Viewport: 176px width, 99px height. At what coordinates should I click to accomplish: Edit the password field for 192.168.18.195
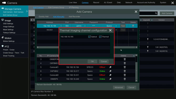(x=94, y=26)
